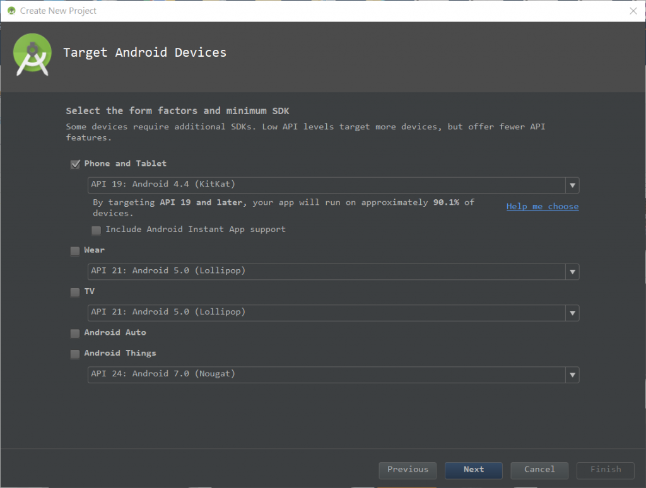Click the small Android Studio title bar icon
This screenshot has height=488, width=646.
(x=11, y=11)
